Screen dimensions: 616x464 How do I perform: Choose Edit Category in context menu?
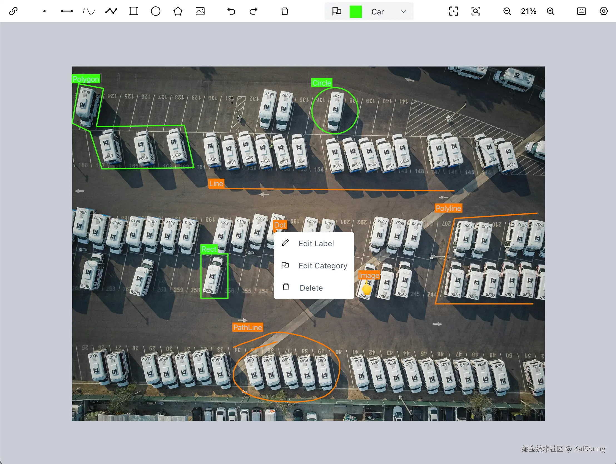point(322,266)
